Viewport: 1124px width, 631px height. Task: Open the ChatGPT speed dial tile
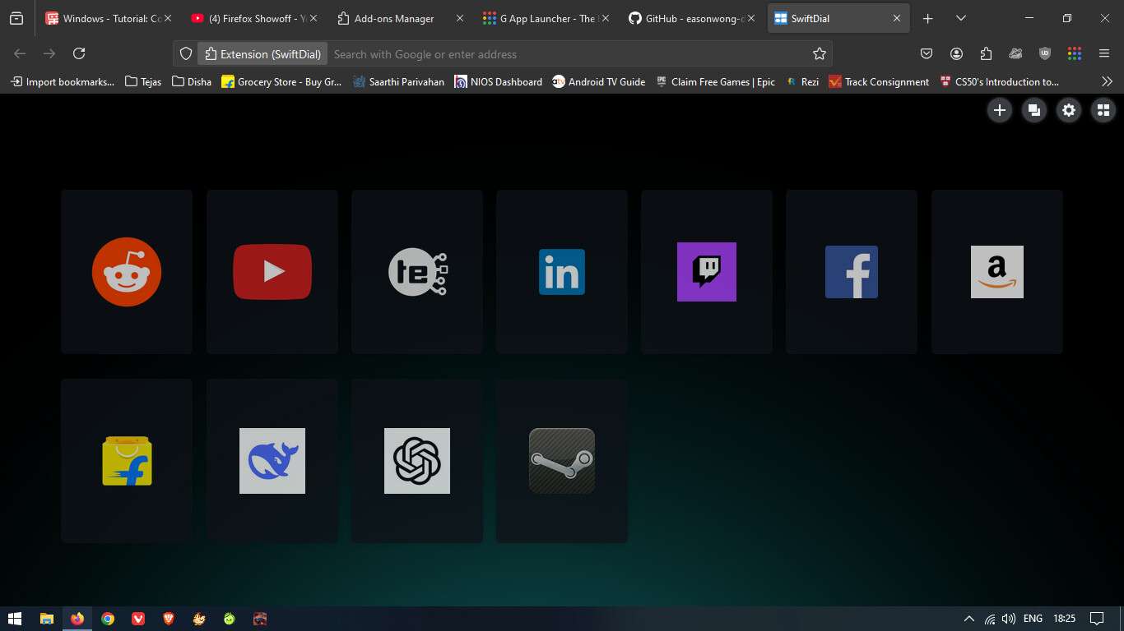point(417,461)
